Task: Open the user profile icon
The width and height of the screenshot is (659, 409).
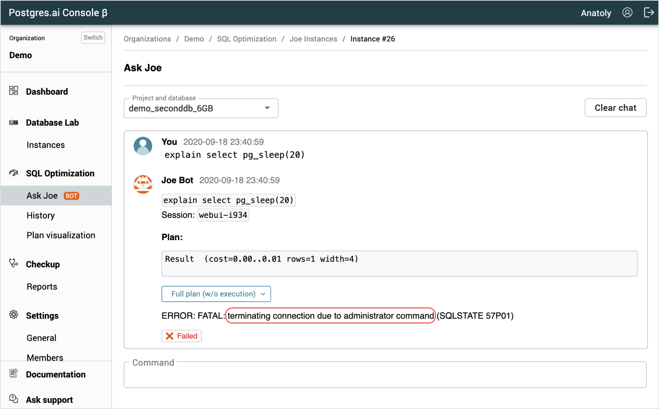Action: (x=627, y=13)
